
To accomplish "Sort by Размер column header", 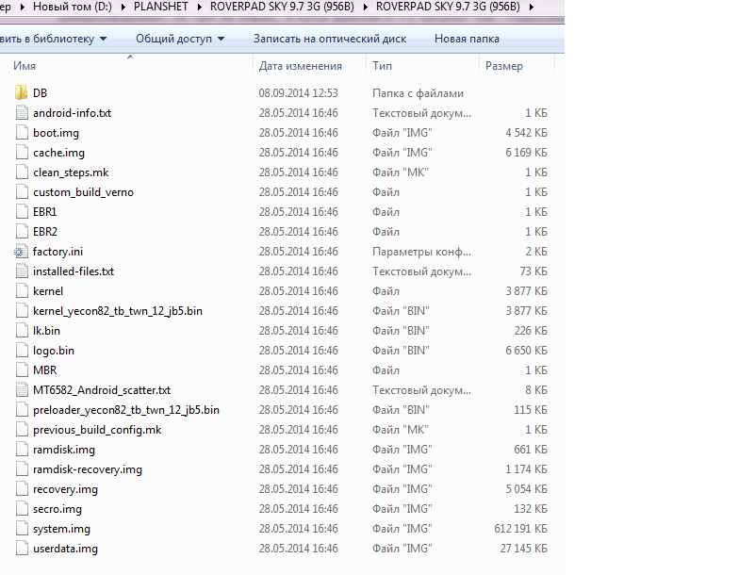I will (503, 66).
